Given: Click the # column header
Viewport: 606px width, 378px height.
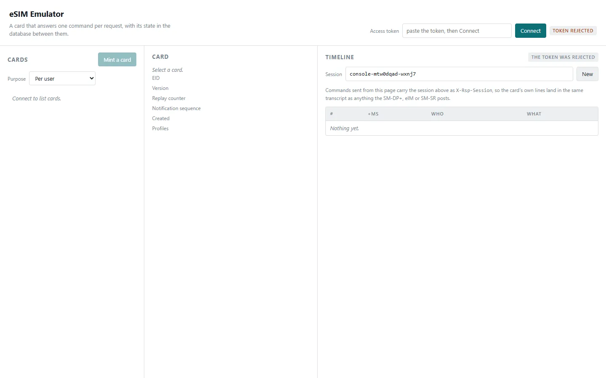Looking at the screenshot, I should tap(332, 114).
